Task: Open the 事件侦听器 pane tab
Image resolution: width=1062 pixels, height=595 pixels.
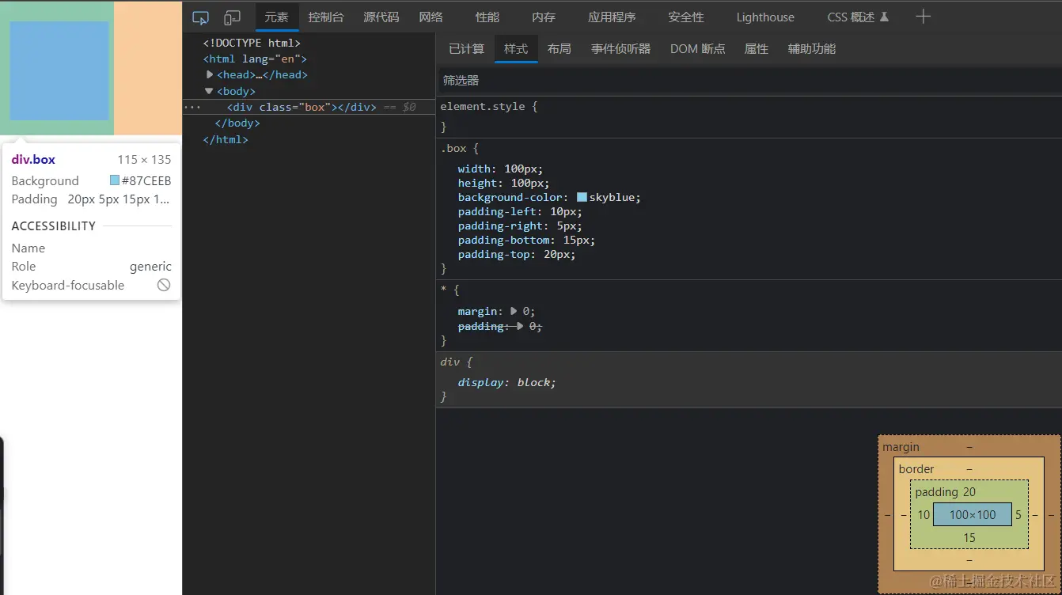Action: tap(621, 49)
